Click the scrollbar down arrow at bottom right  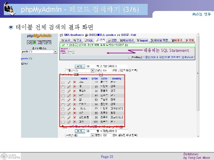198,136
